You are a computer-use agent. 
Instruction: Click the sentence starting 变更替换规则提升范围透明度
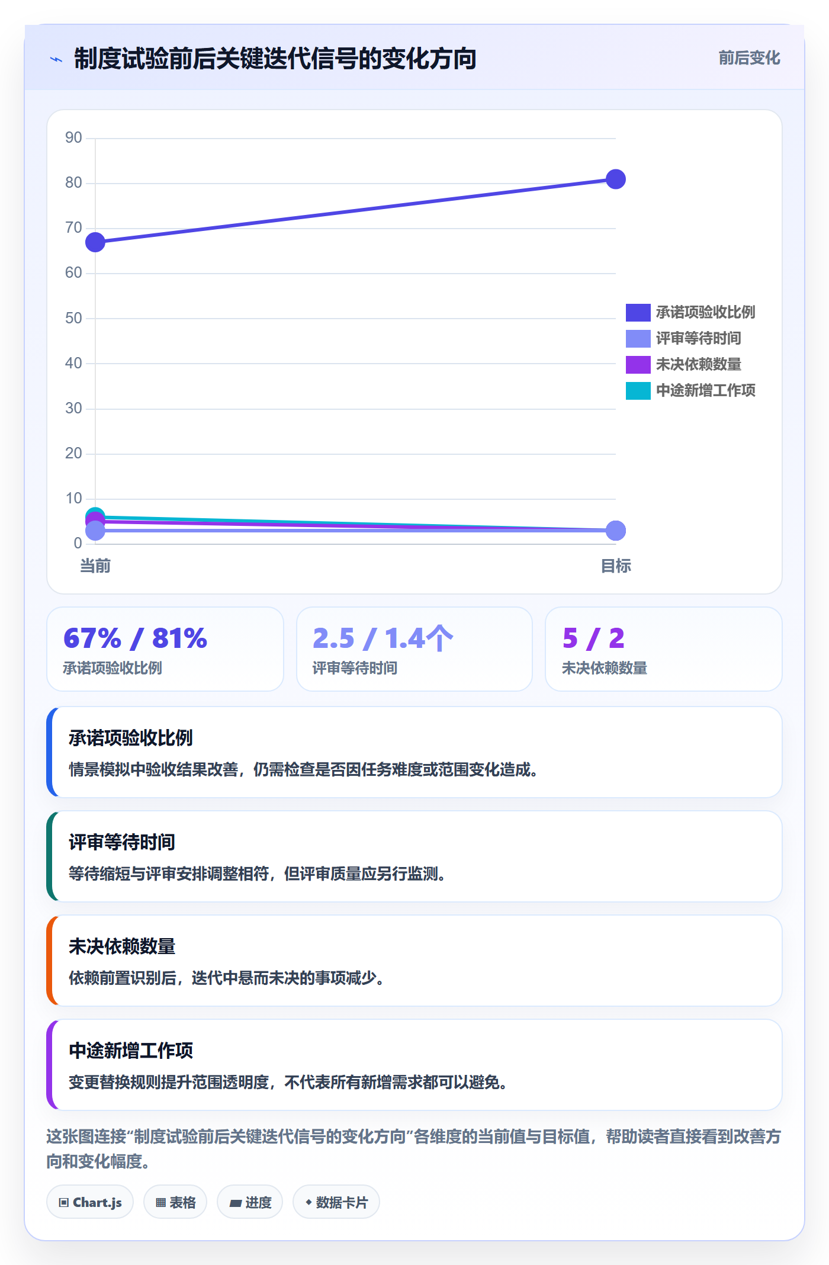coord(288,1082)
